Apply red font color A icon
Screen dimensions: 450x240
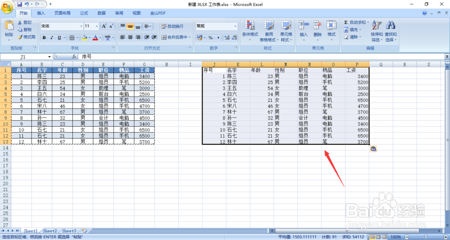95,38
